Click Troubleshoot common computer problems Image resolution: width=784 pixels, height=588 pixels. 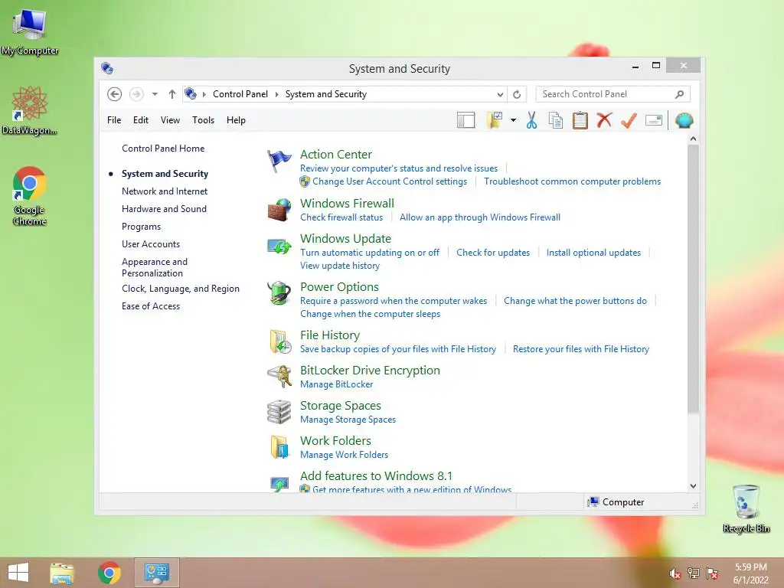pos(572,181)
